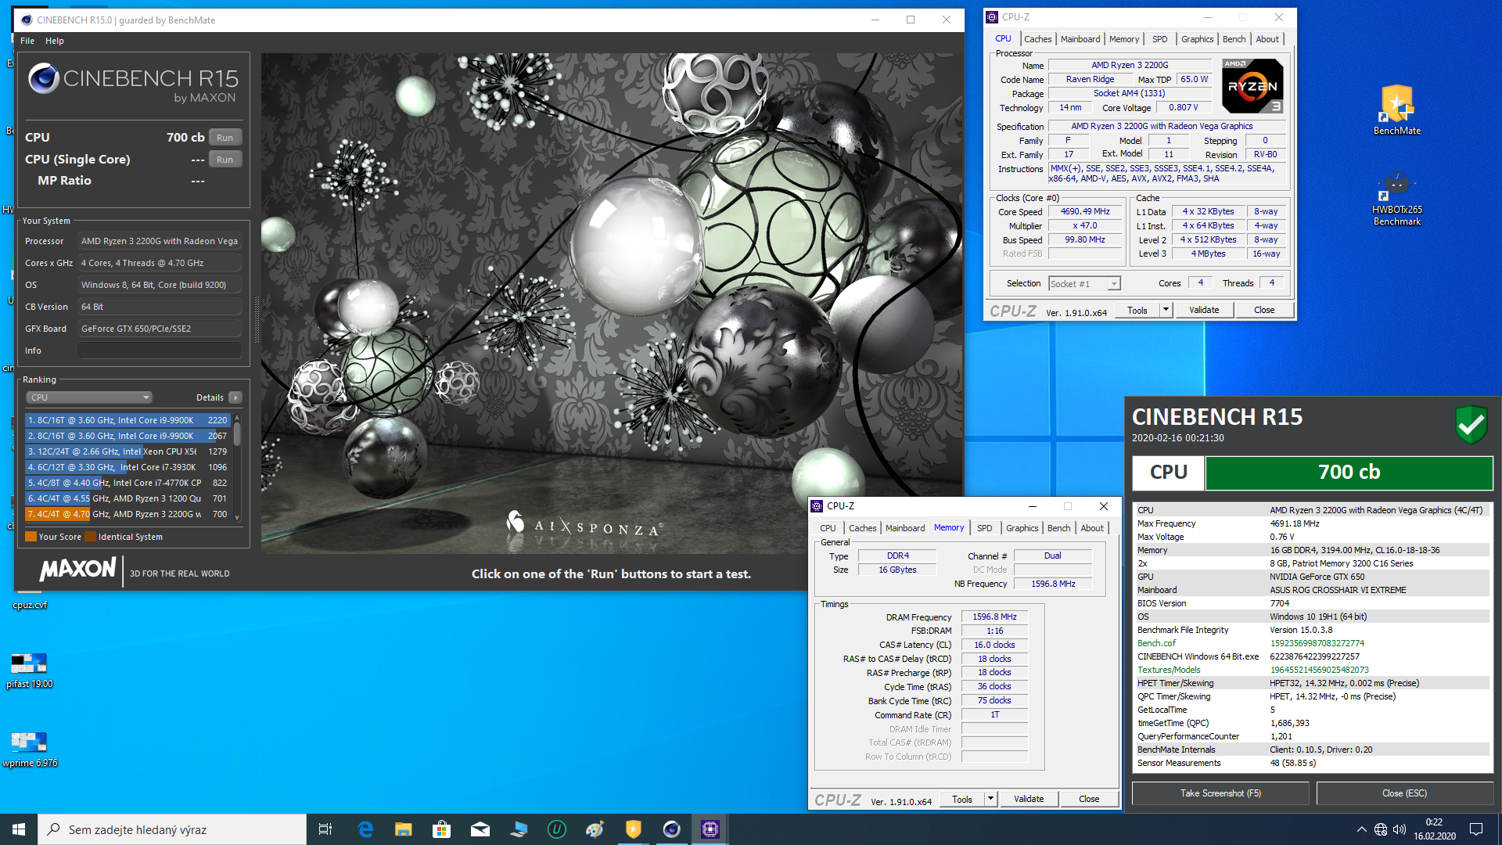The width and height of the screenshot is (1502, 845).
Task: Expand the Tools arrow in top CPU-Z
Action: [1166, 310]
